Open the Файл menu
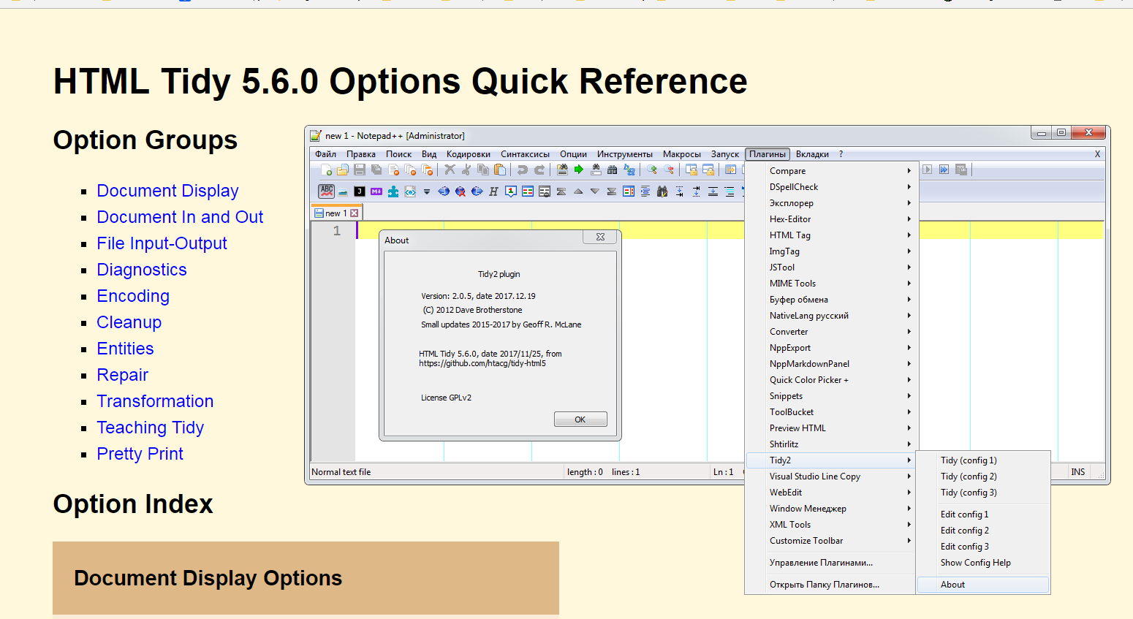The width and height of the screenshot is (1133, 619). pyautogui.click(x=326, y=154)
